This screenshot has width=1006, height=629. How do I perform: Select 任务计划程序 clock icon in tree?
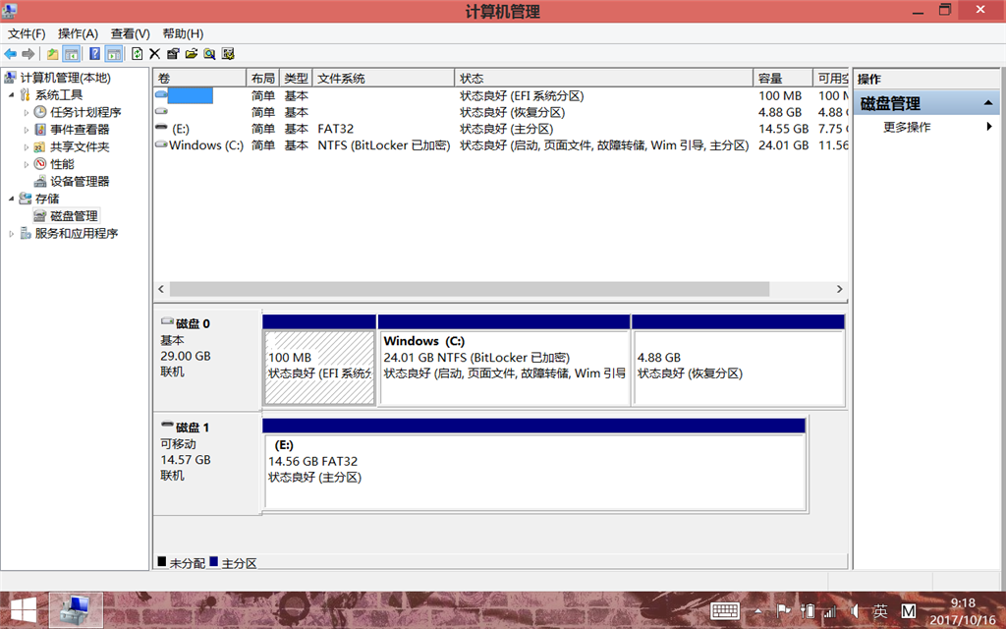click(x=39, y=112)
